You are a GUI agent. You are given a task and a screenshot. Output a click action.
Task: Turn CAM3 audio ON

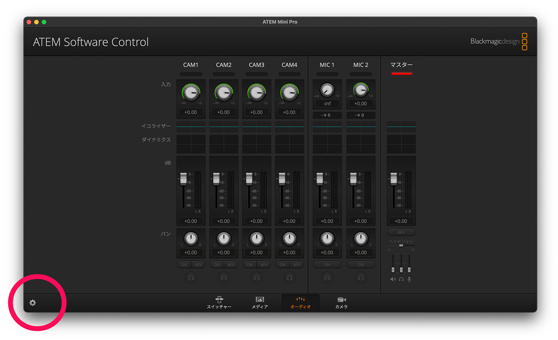(249, 265)
